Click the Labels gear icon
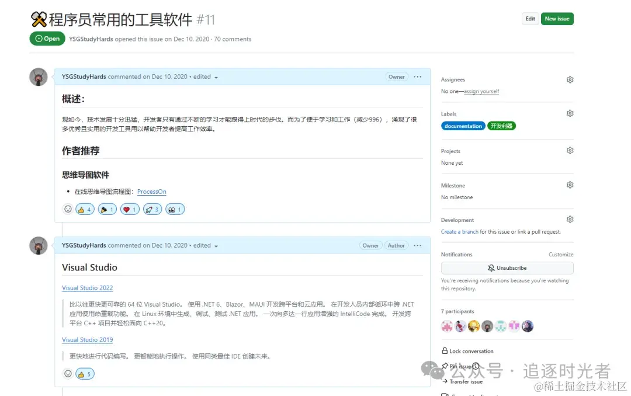Viewport: 631px width, 396px height. [x=570, y=113]
